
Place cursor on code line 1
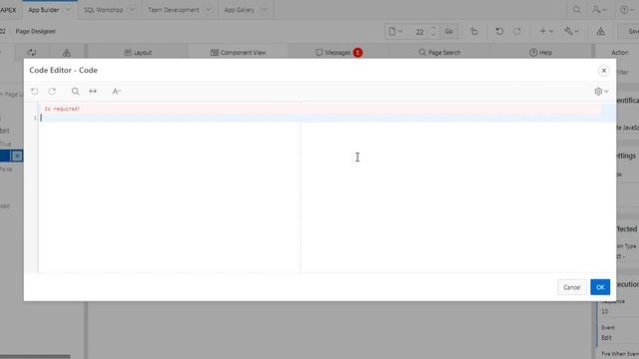326,118
